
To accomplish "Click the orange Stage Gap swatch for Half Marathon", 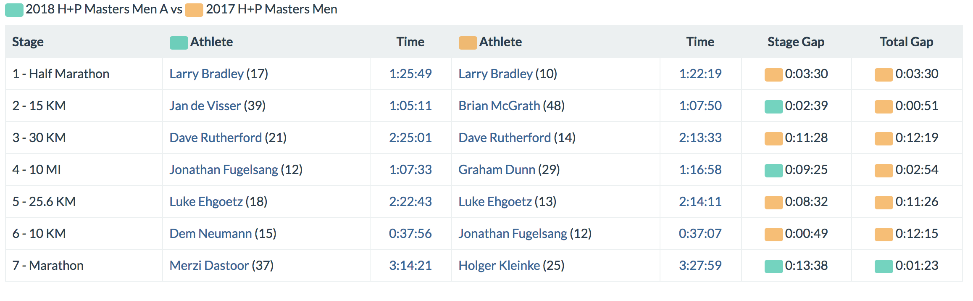I will click(x=773, y=74).
